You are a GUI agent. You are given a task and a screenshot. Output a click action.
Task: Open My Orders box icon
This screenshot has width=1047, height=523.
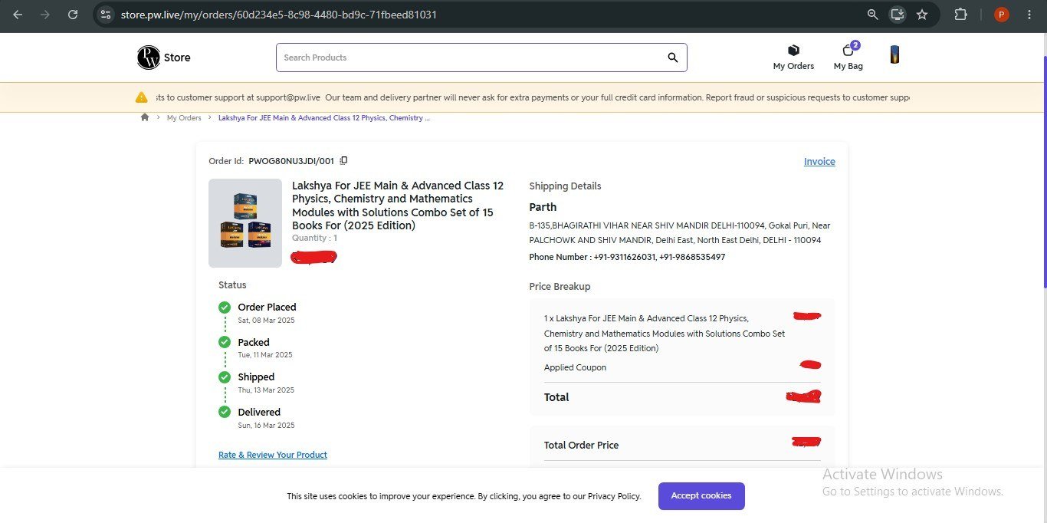pos(793,58)
